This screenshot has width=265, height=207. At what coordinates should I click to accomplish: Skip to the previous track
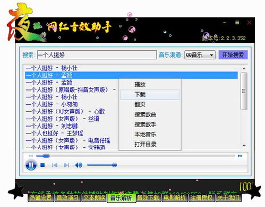coord(55,165)
